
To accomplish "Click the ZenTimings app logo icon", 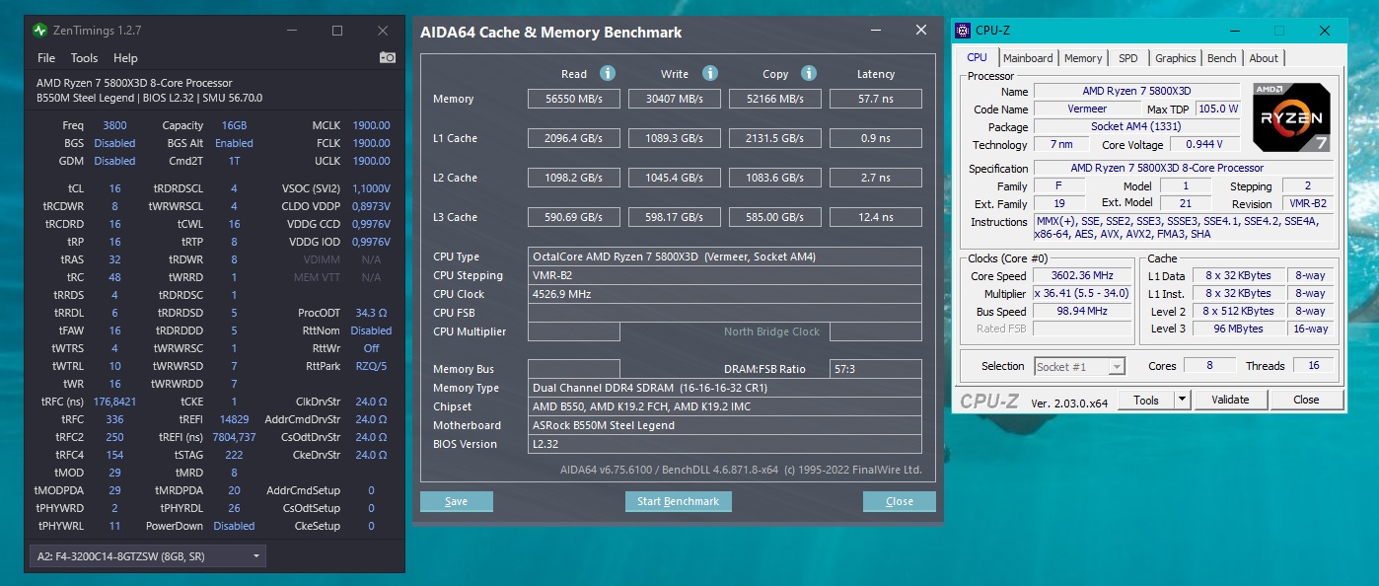I will coord(39,31).
